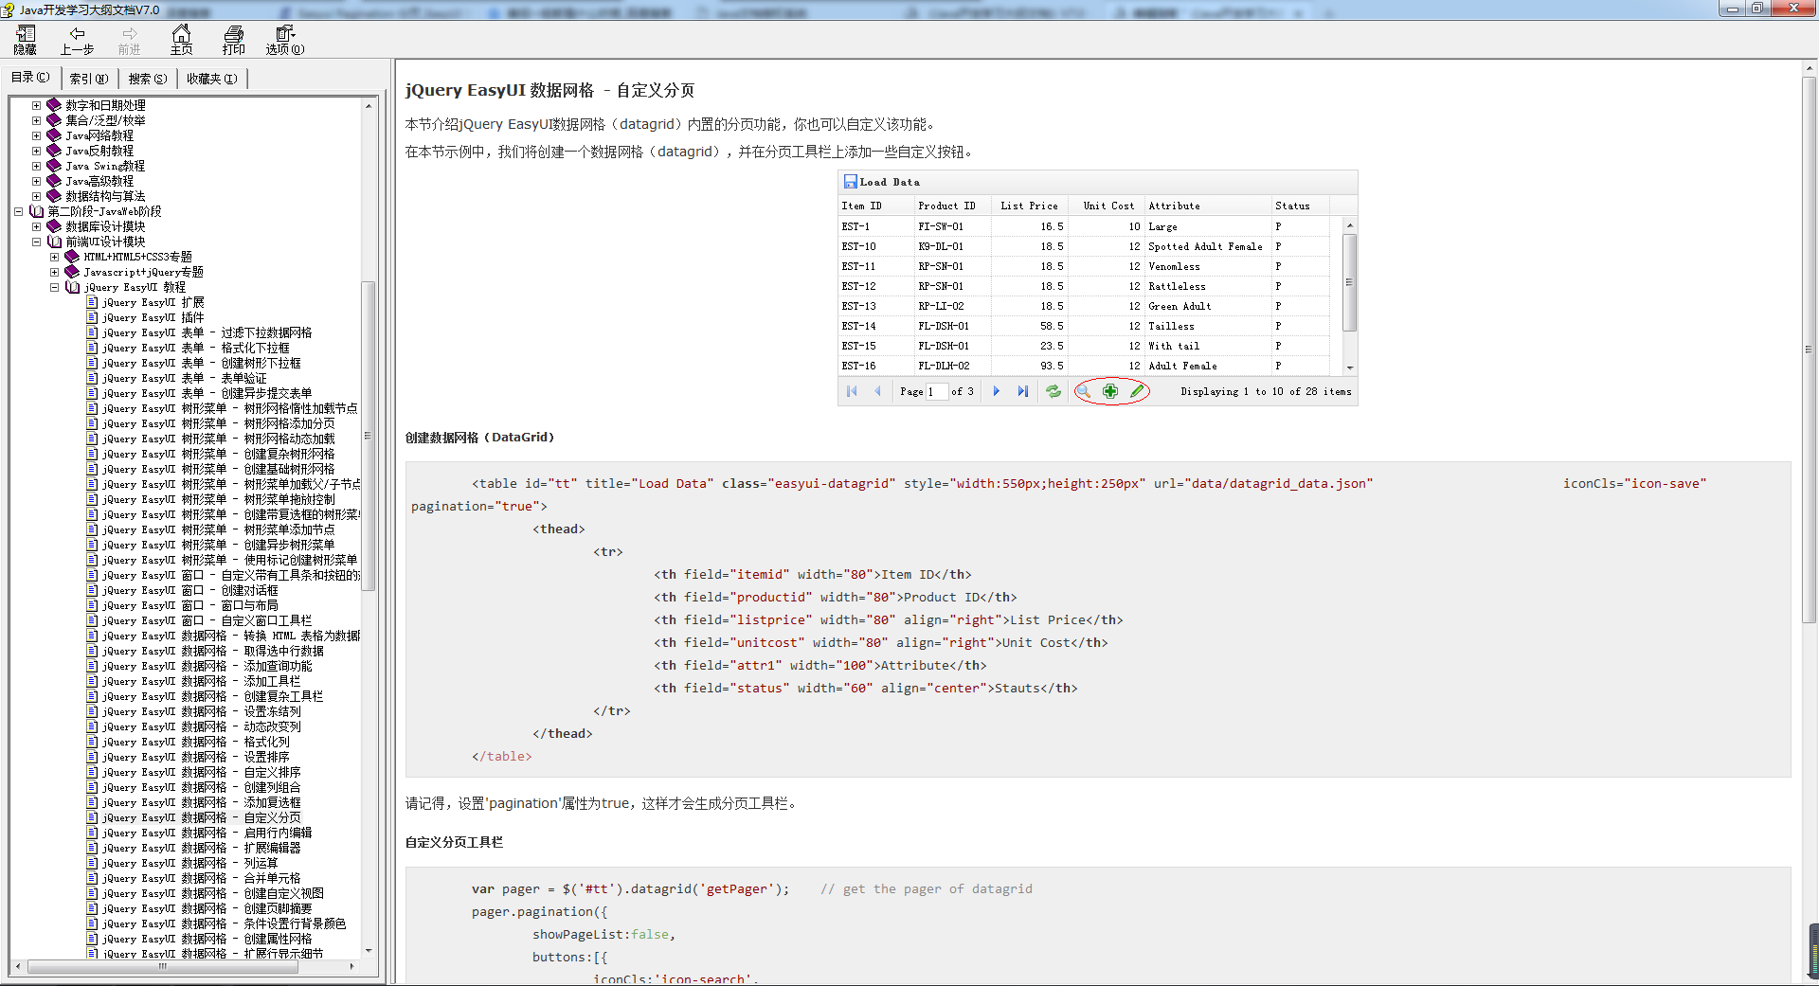
Task: Open topic 数据网格 - 设置冻结列
Action: [x=202, y=711]
